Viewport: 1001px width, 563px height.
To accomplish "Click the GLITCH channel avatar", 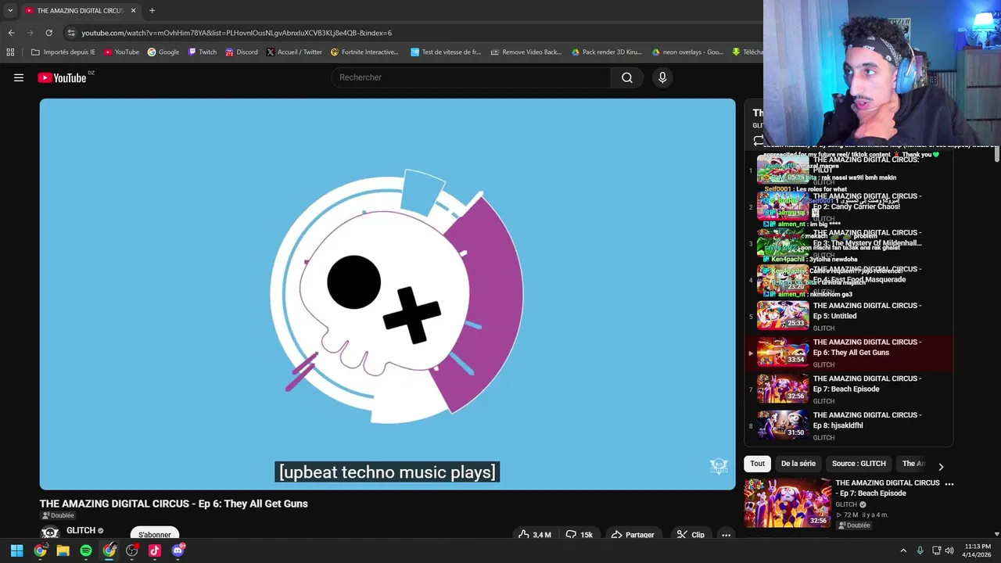I will point(50,533).
